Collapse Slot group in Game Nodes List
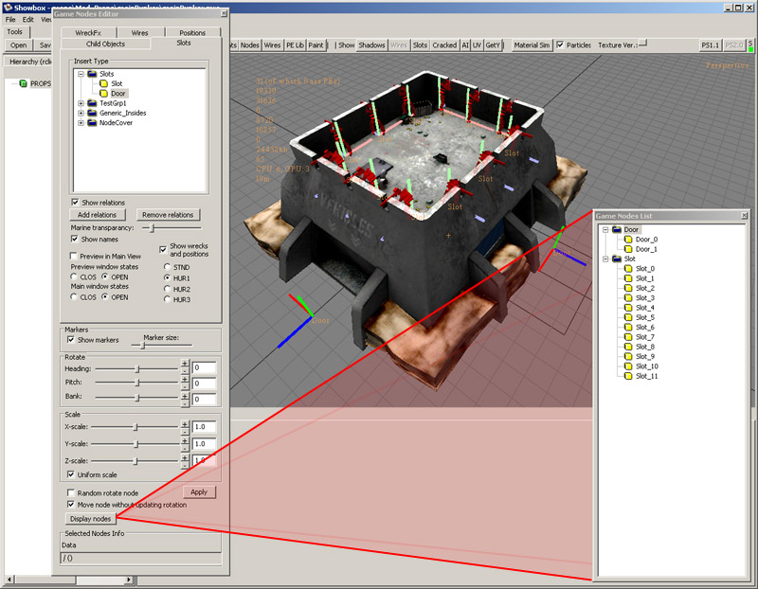The width and height of the screenshot is (758, 589). pos(605,259)
